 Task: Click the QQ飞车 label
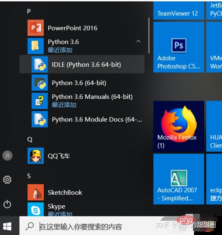pos(59,156)
